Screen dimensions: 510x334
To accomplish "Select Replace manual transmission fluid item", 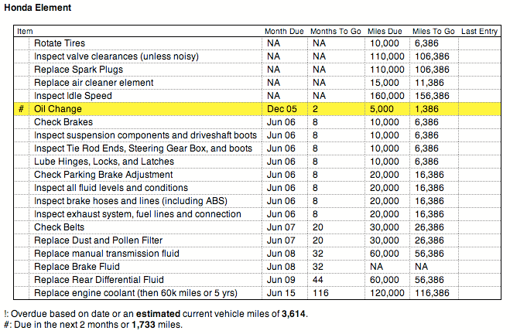I will tap(107, 254).
